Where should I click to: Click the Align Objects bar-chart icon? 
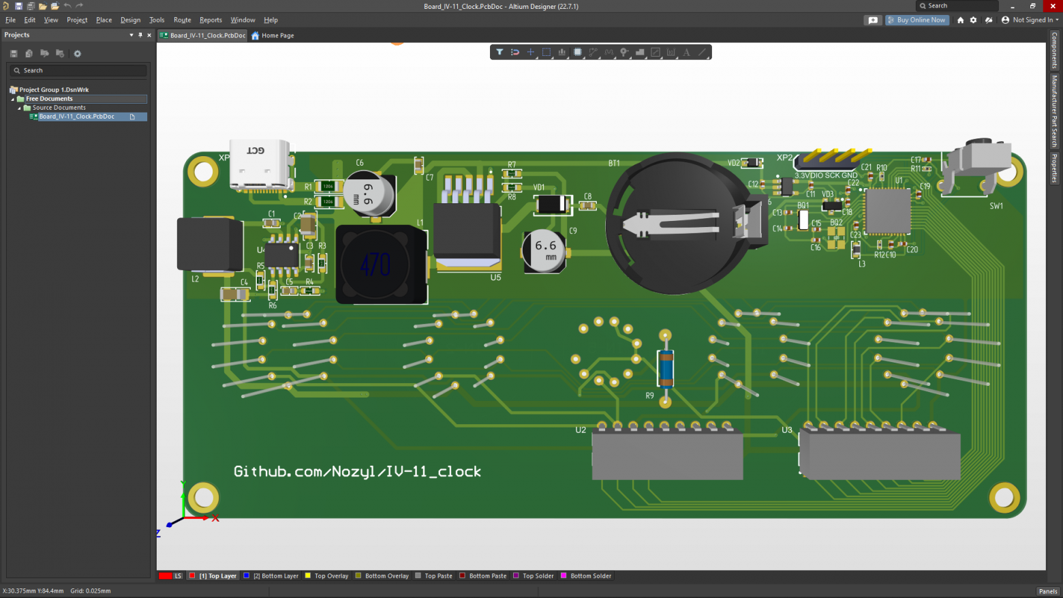(561, 52)
